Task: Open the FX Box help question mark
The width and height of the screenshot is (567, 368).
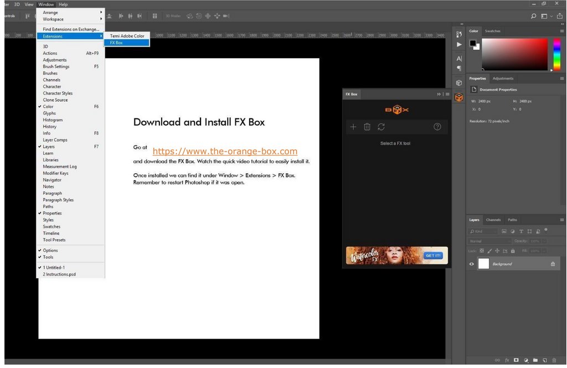Action: tap(437, 127)
